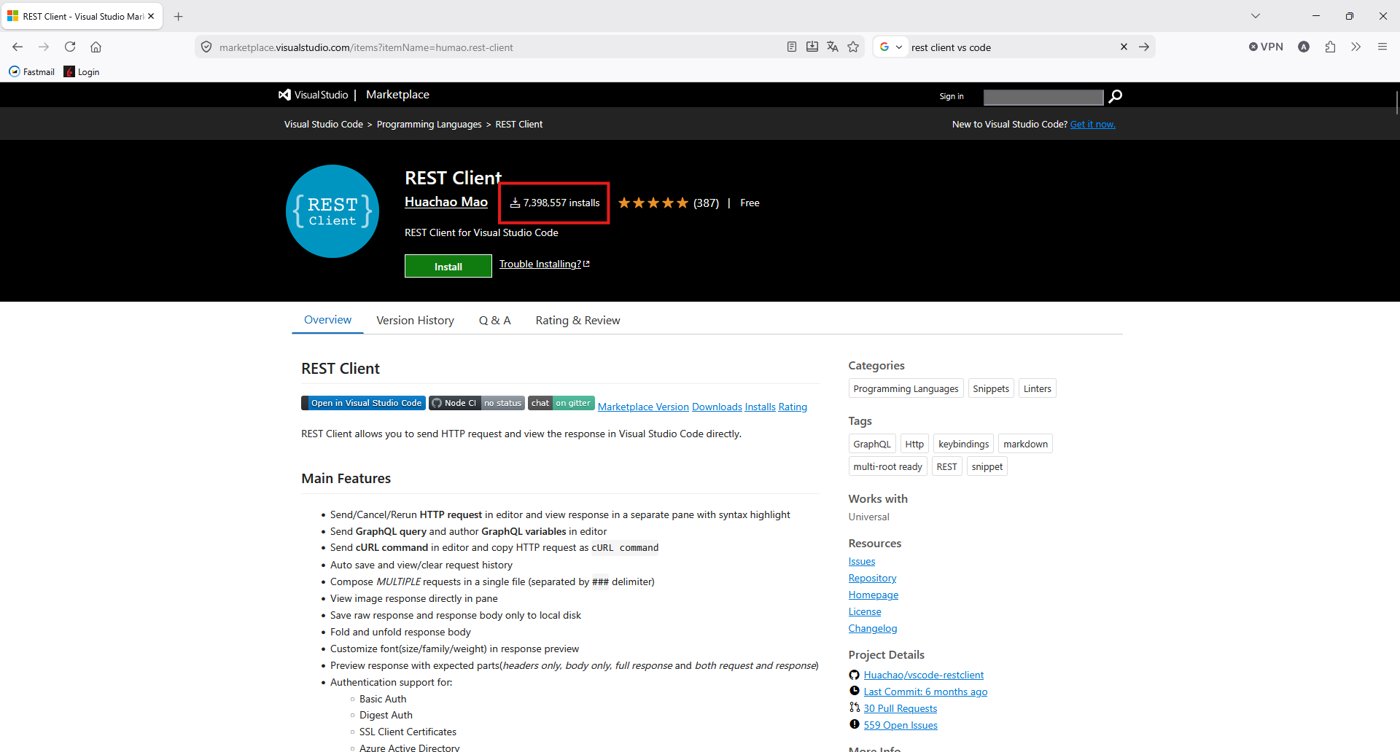This screenshot has height=752, width=1400.
Task: Open the account avatar icon
Action: click(x=1304, y=47)
